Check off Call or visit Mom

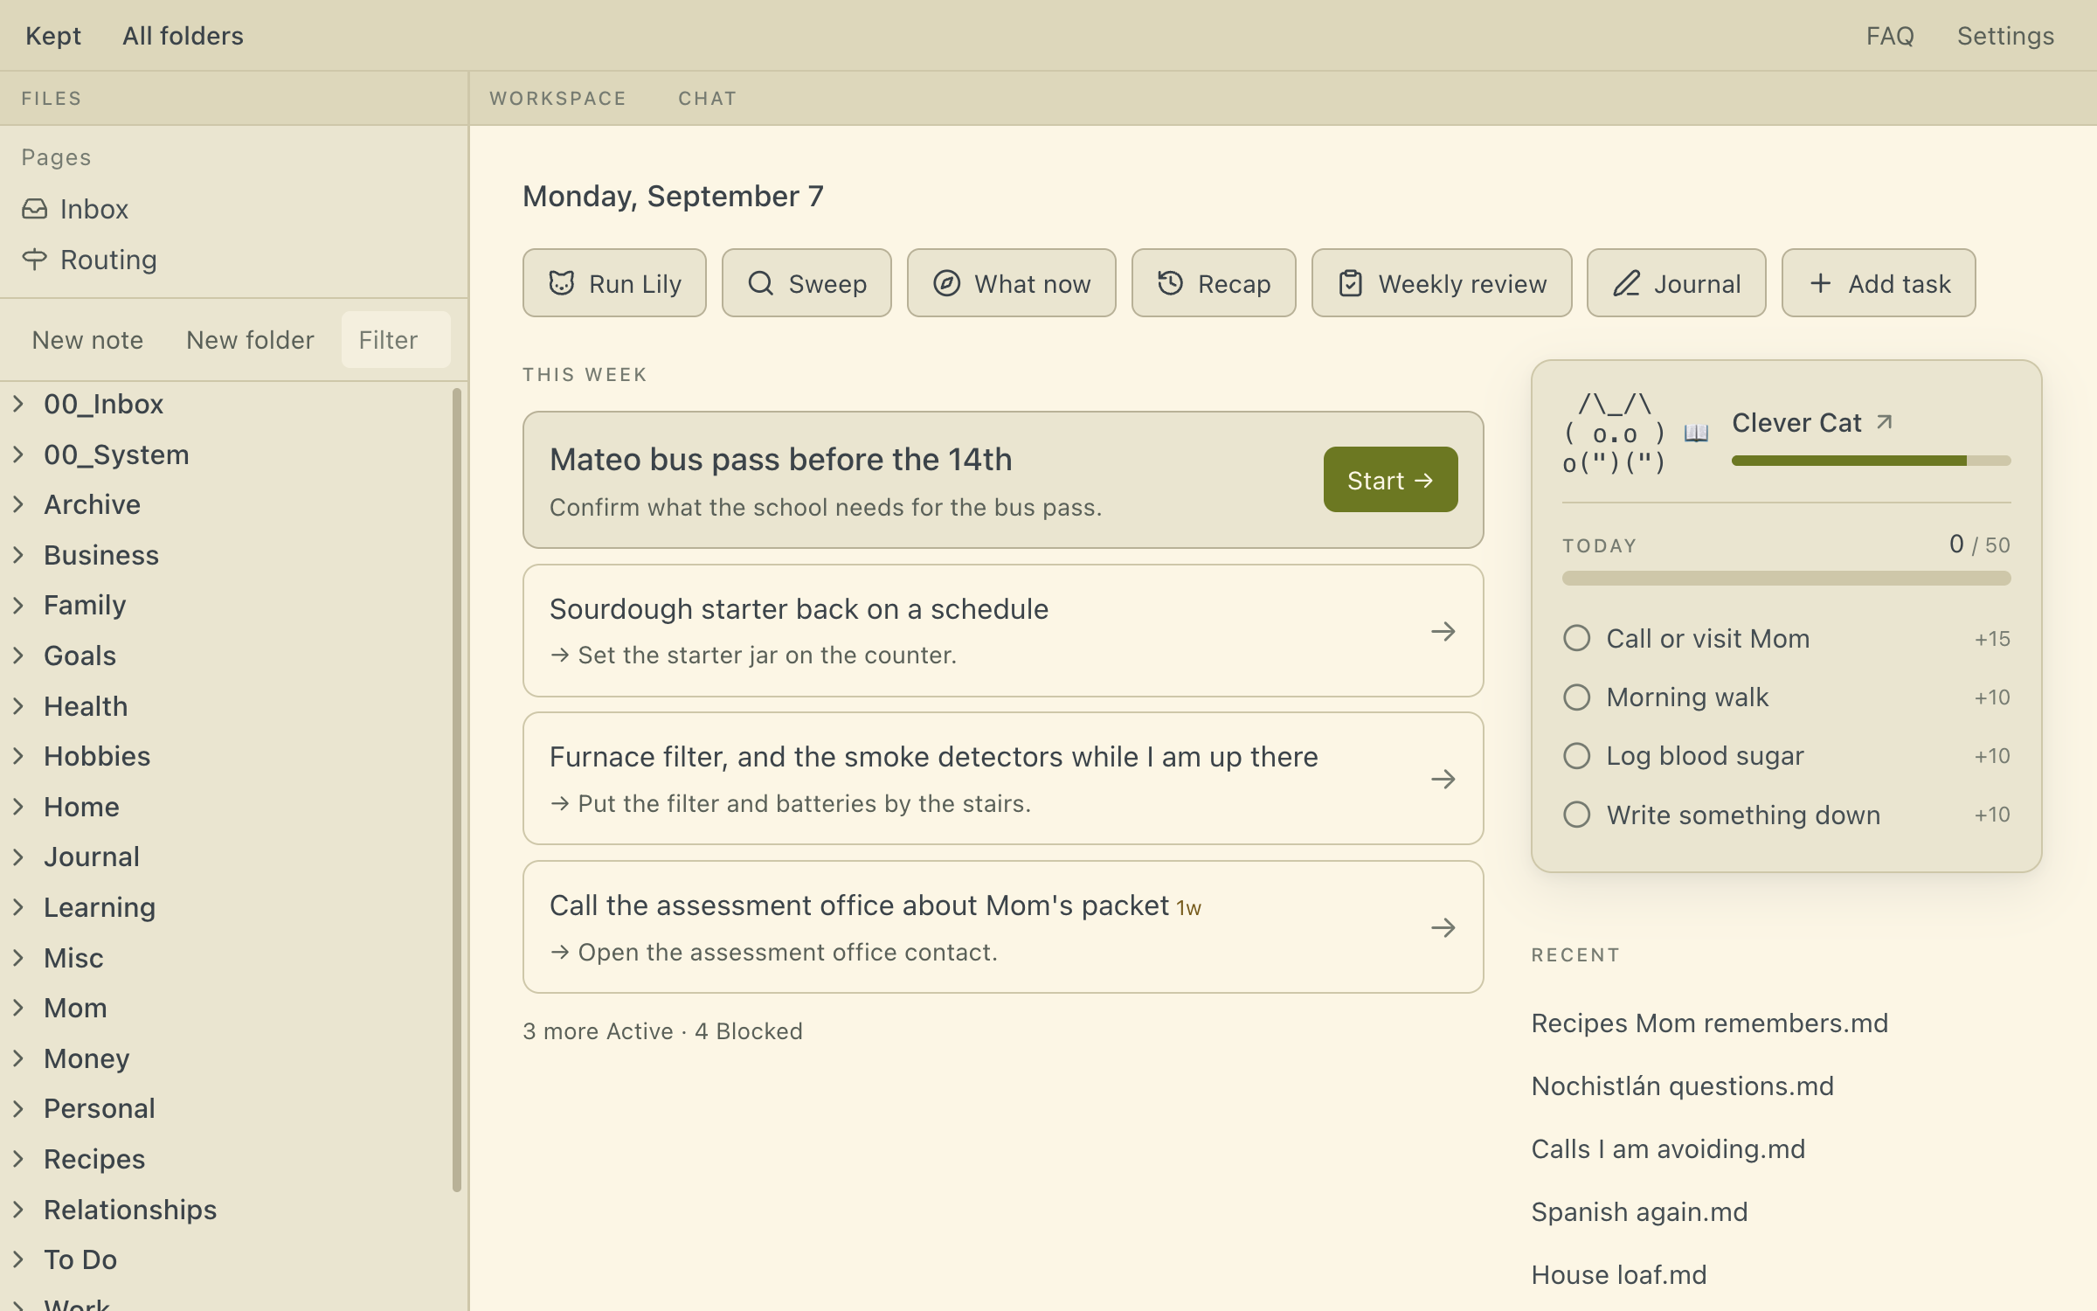click(x=1576, y=638)
